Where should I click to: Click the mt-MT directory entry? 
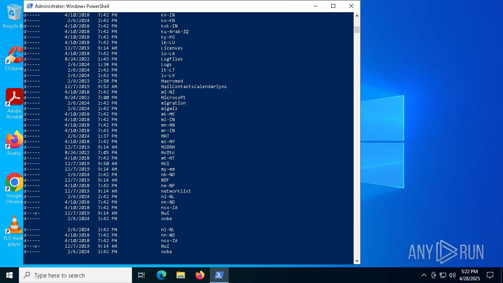click(168, 158)
